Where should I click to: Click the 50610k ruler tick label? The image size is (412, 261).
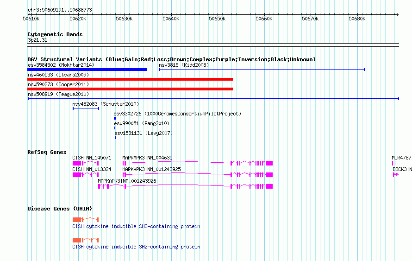pyautogui.click(x=31, y=19)
